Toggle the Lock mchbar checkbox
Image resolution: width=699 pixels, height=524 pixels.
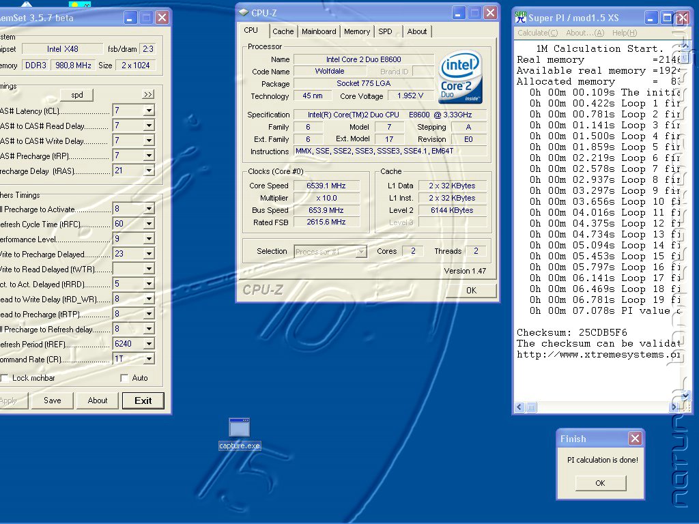click(x=5, y=378)
